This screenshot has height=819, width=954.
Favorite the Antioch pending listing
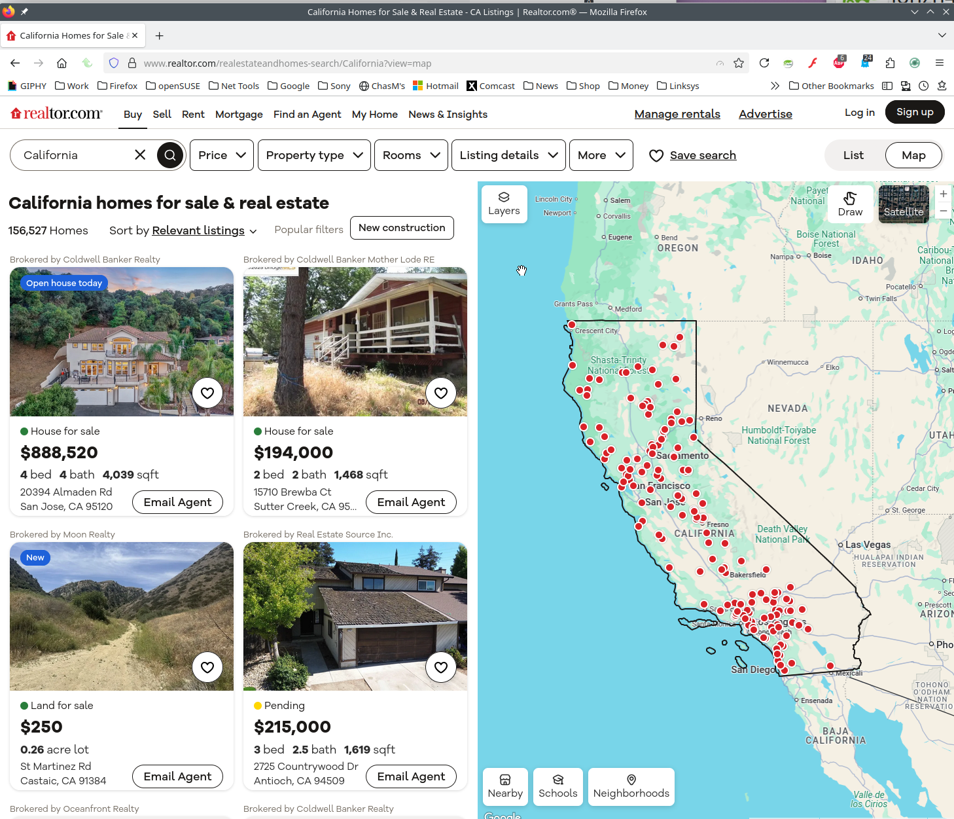[441, 667]
